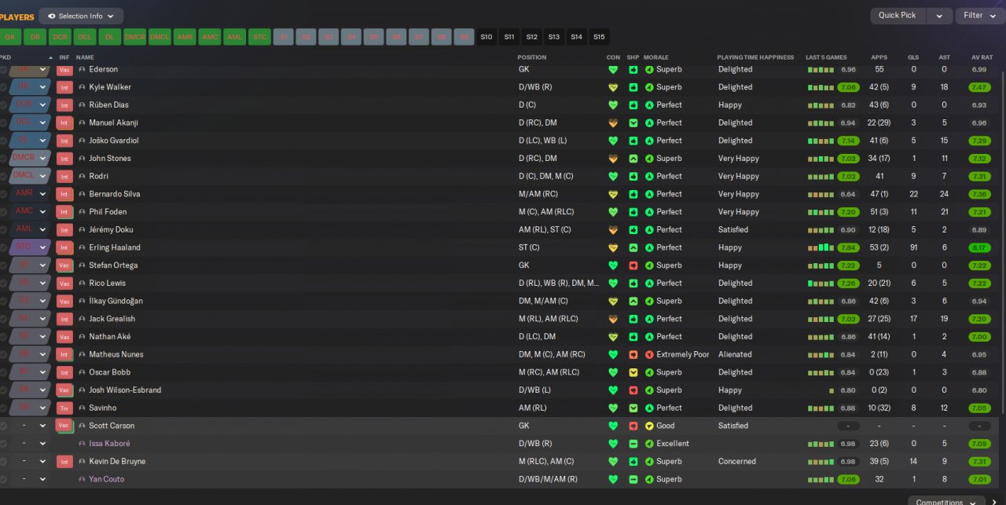Click Ederson's condition heart icon
This screenshot has height=505, width=1006.
click(613, 69)
